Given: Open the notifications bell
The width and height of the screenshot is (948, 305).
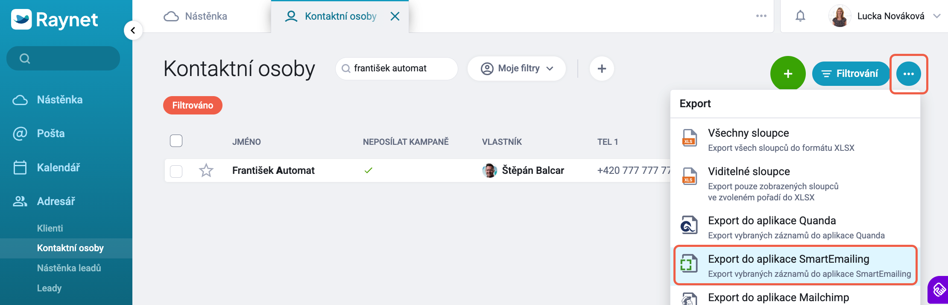Looking at the screenshot, I should click(800, 16).
